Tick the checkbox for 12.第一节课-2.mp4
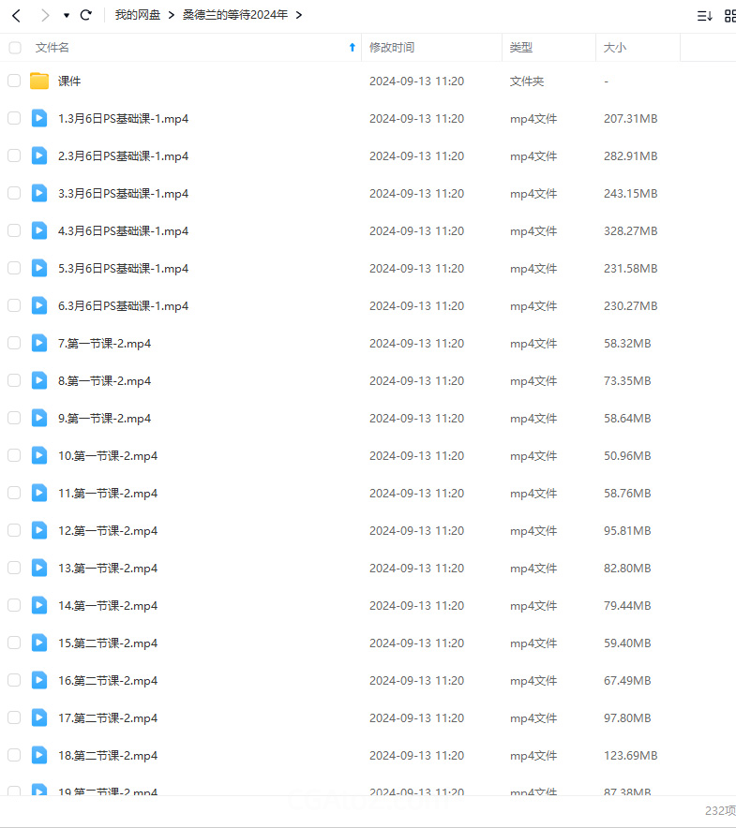 [14, 531]
